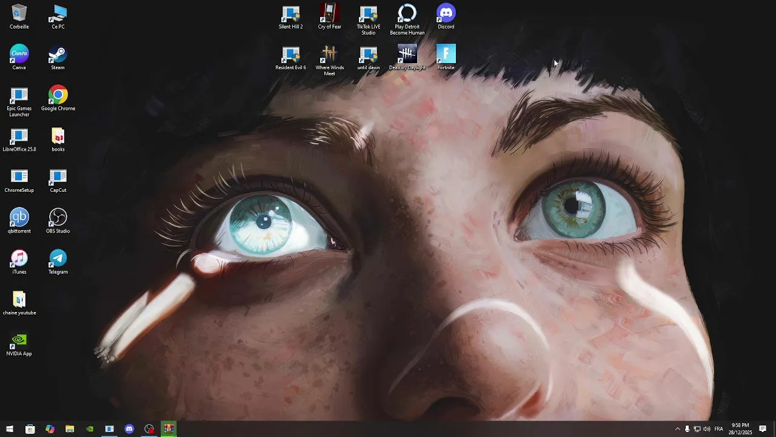
Task: Launch Copilot from the taskbar
Action: click(x=50, y=429)
